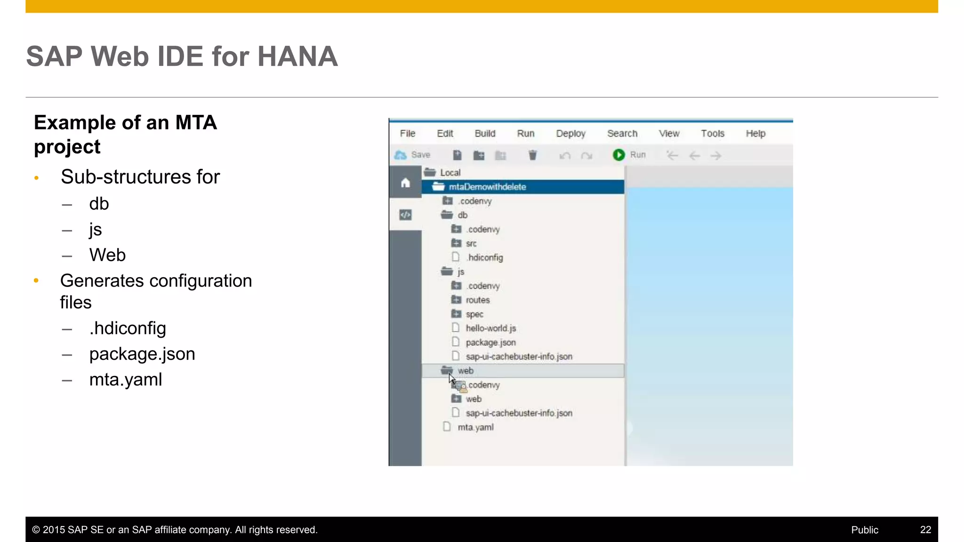Select the highlighted web module folder
The image size is (964, 542).
[523, 371]
